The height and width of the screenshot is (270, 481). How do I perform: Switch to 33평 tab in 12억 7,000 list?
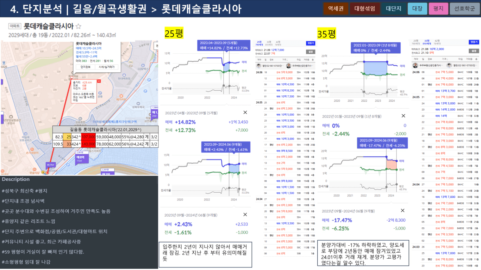268,43
